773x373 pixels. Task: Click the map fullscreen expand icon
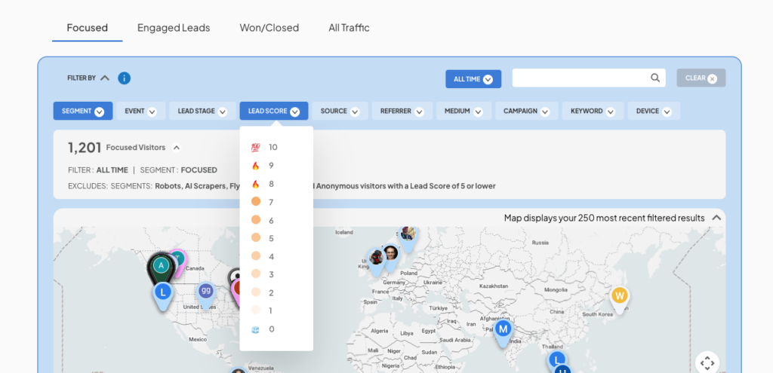tap(707, 363)
